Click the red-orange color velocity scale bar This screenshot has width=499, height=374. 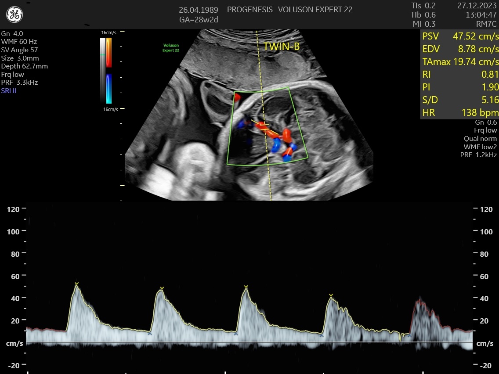[108, 52]
